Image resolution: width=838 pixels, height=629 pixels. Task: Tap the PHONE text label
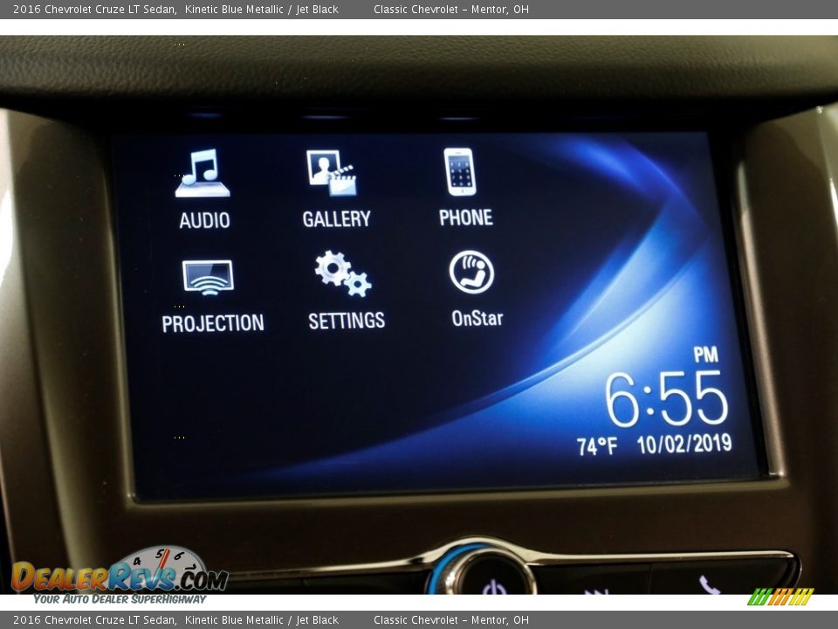[465, 218]
